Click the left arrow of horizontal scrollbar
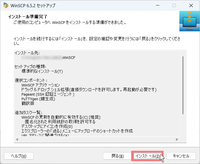The image size is (200, 164). pos(17,139)
